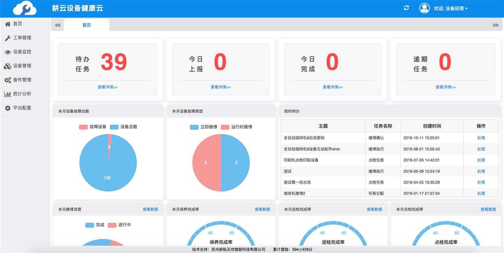The height and width of the screenshot is (253, 504).
Task: Open 平台配置 via the gear icon
Action: (8, 108)
